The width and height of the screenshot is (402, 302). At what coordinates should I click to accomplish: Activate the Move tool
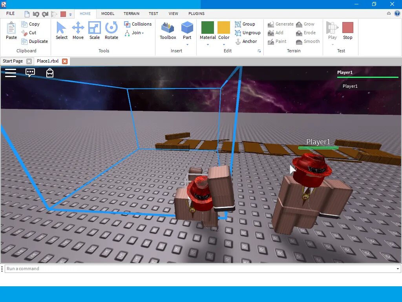(x=78, y=31)
